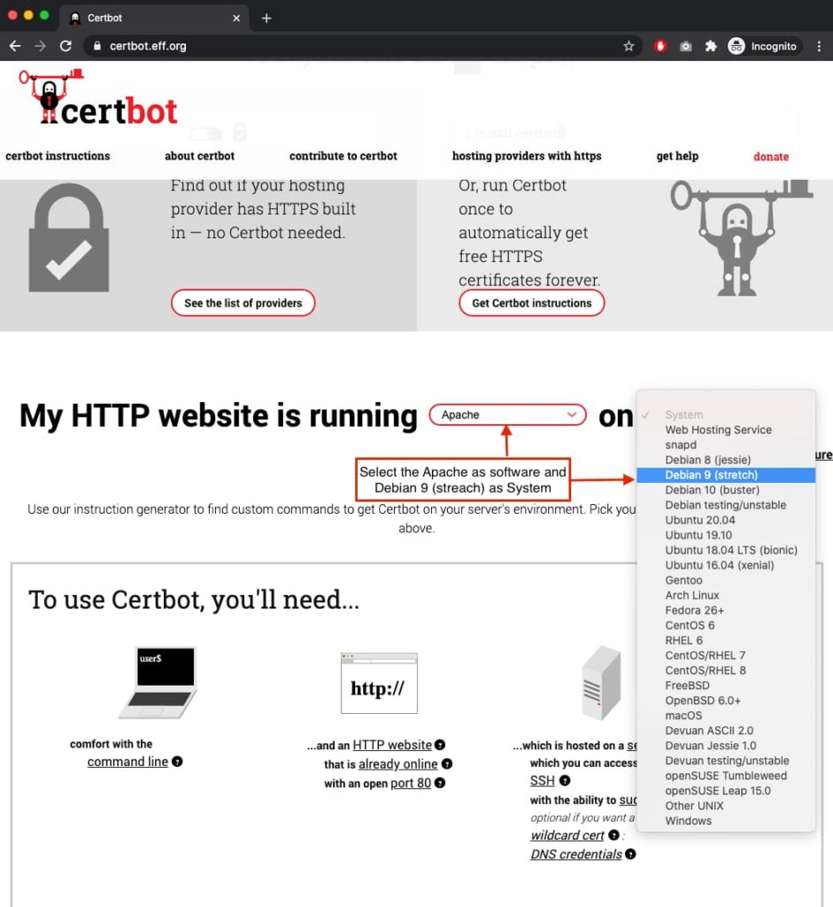Follow the wildcard cert link
This screenshot has width=833, height=907.
coord(567,835)
